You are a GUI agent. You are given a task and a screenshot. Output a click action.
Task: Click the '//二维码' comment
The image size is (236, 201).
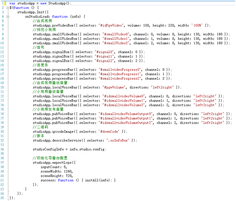[40, 127]
